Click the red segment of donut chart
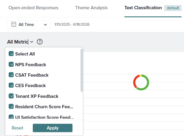Screen dimensions: 184x136 (x=135, y=81)
